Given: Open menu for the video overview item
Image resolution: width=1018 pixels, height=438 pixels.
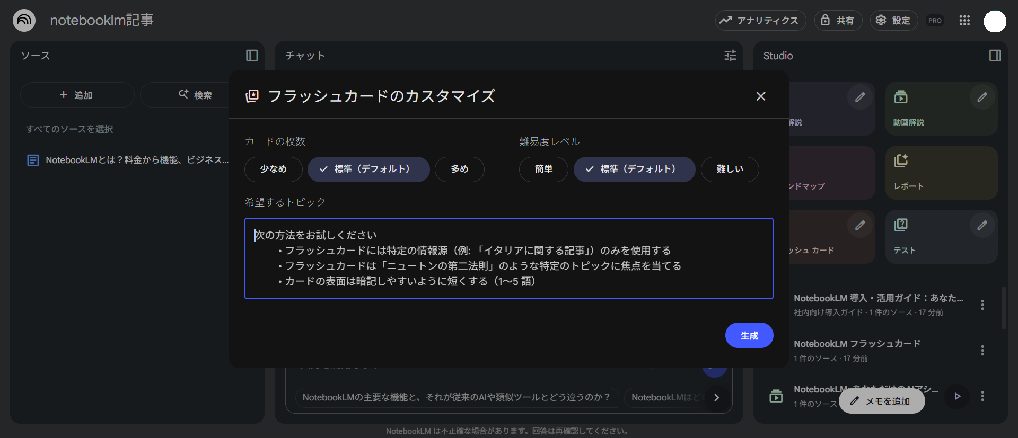Looking at the screenshot, I should point(982,396).
